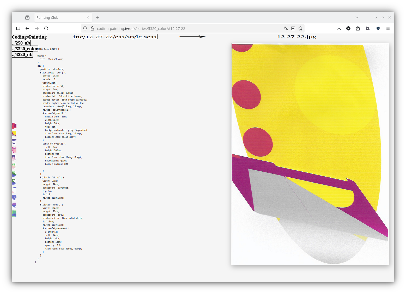Open the hamburger application menu

click(x=388, y=28)
